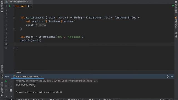The height and width of the screenshot is (100, 178).
Task: Collapse the contohLambda fold on line 4
Action: point(14,17)
